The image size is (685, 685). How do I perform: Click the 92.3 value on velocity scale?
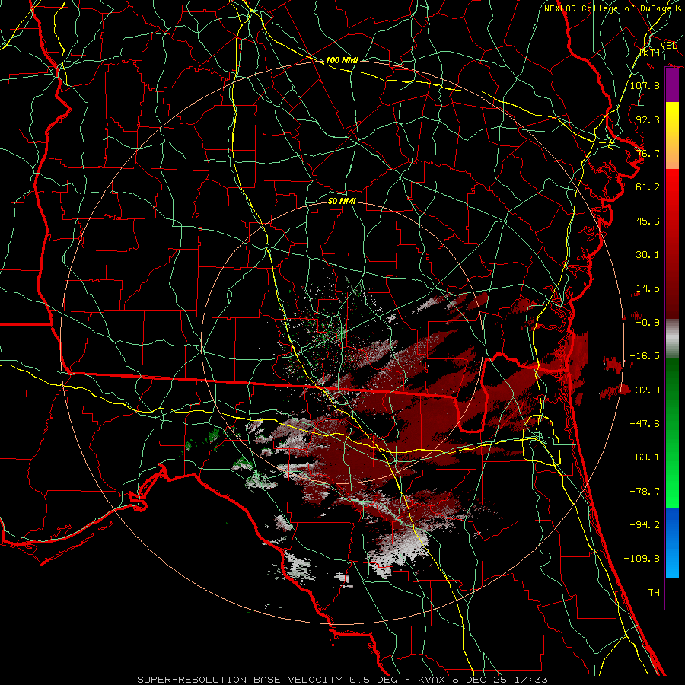tap(648, 119)
